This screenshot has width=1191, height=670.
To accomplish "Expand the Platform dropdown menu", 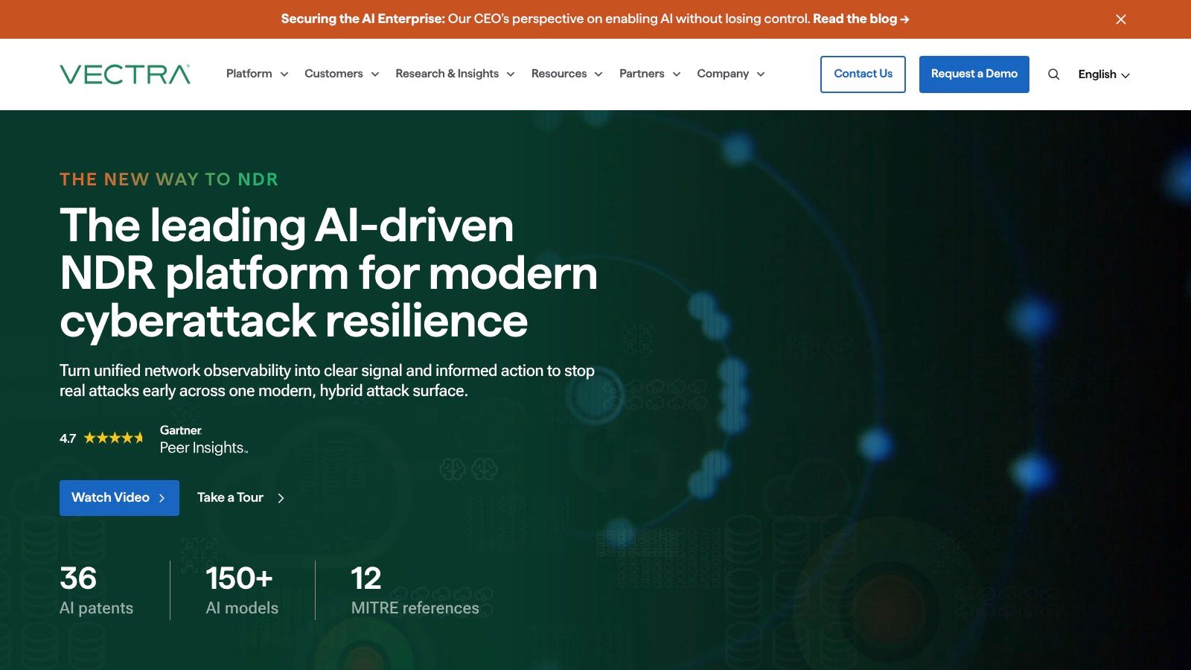I will pos(256,74).
